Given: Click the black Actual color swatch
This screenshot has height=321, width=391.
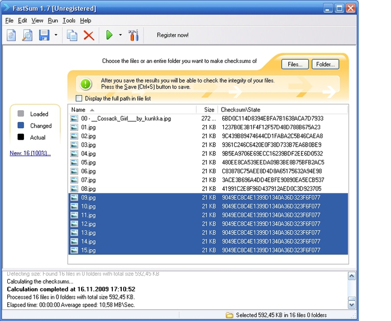Looking at the screenshot, I should pos(21,137).
